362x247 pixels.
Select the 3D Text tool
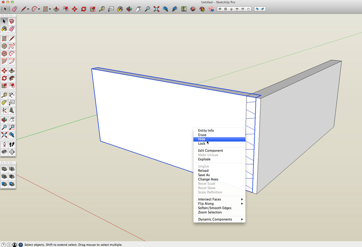coord(12,110)
